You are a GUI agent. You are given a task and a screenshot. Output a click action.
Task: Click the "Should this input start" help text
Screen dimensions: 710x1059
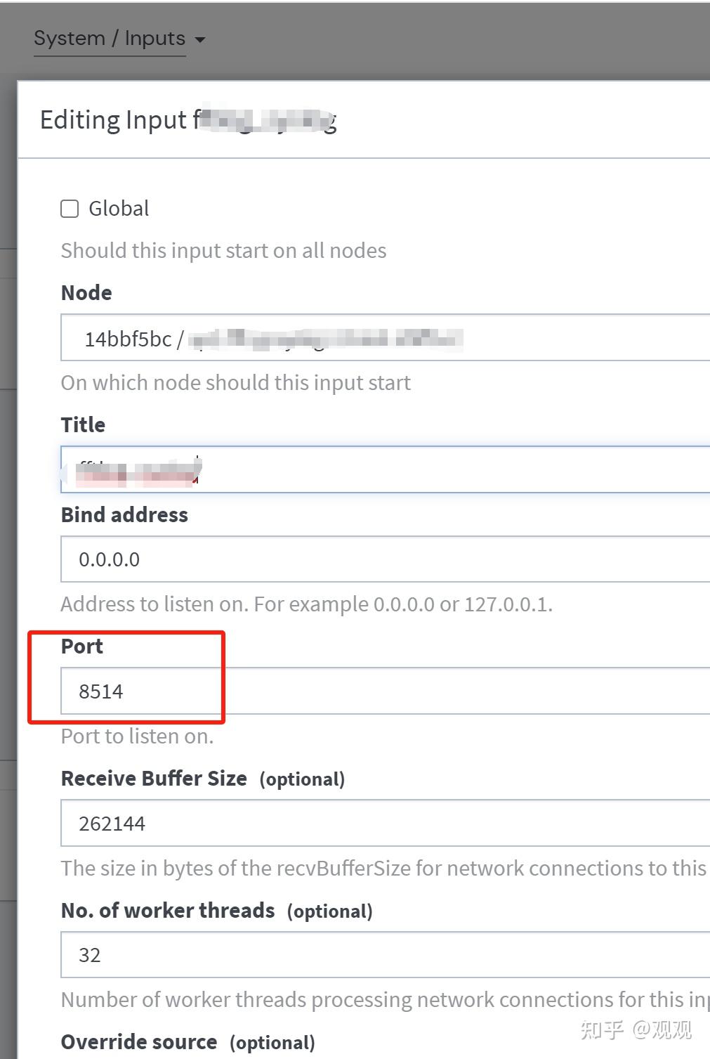tap(223, 251)
